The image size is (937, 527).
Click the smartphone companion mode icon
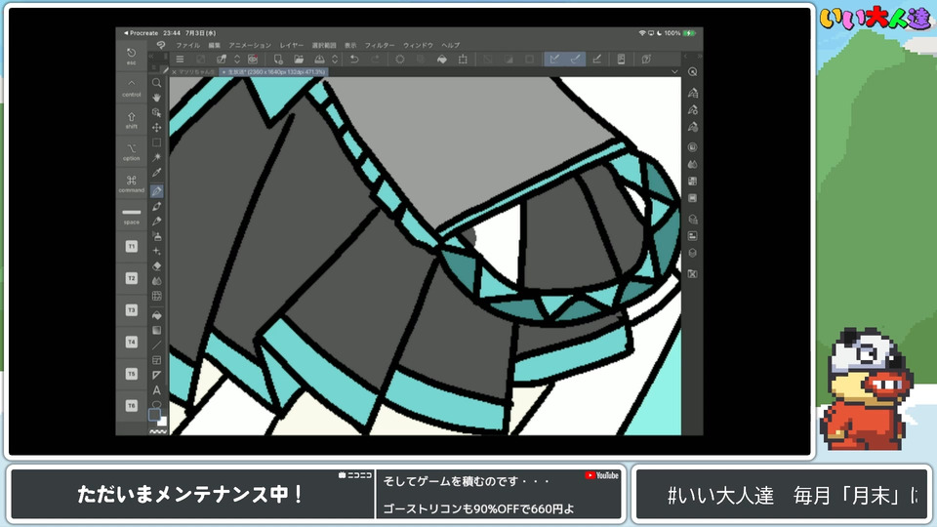pos(621,60)
